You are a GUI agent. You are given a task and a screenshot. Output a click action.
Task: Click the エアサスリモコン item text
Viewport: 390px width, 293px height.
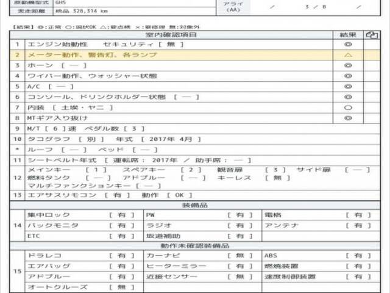[x=61, y=195]
